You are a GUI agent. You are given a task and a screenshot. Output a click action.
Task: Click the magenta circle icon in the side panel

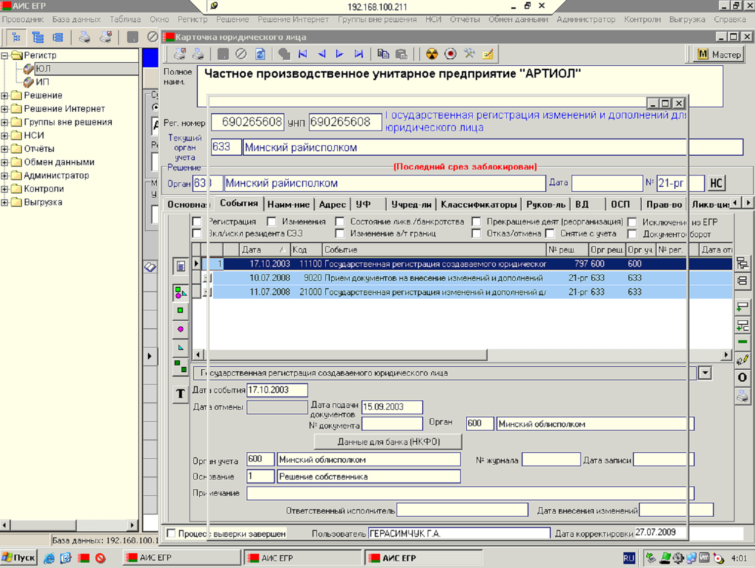[180, 329]
